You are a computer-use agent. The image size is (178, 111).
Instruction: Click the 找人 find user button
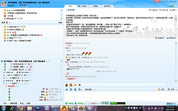[x=5, y=103]
